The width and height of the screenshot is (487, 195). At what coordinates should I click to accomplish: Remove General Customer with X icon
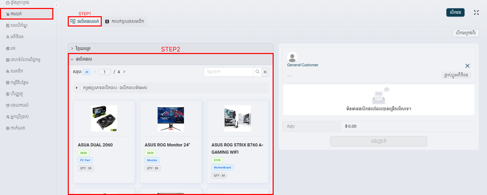coord(467,66)
